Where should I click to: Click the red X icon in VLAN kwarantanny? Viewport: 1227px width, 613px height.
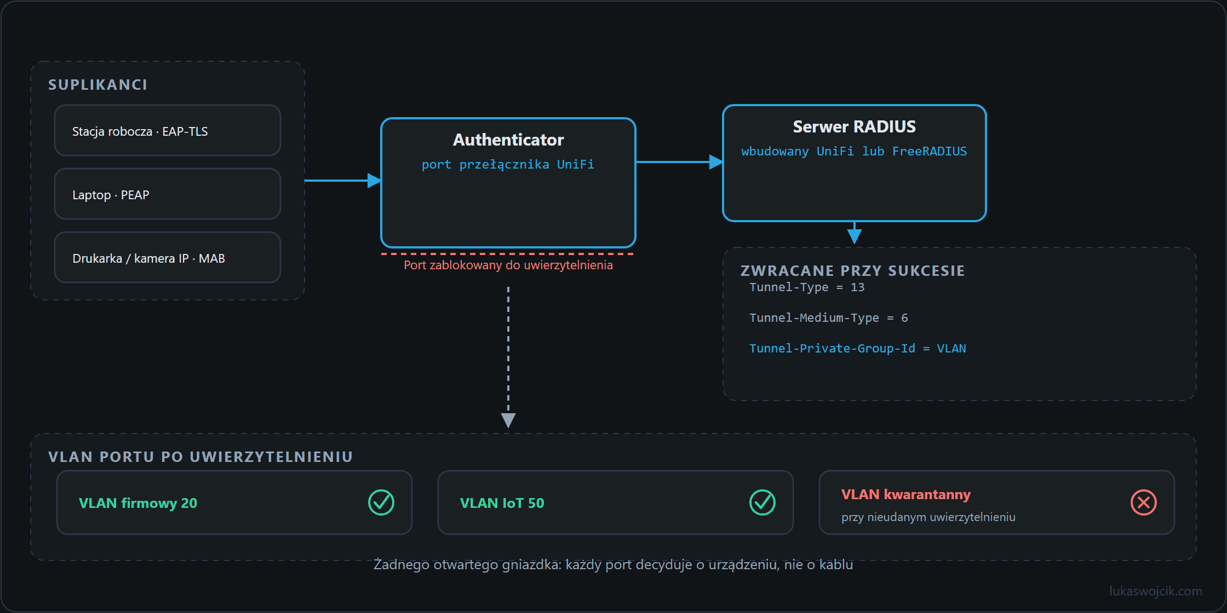(x=1144, y=502)
